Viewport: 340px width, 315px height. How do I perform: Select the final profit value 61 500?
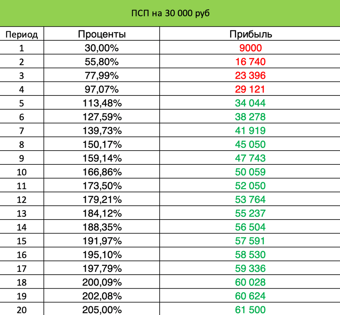(x=250, y=310)
